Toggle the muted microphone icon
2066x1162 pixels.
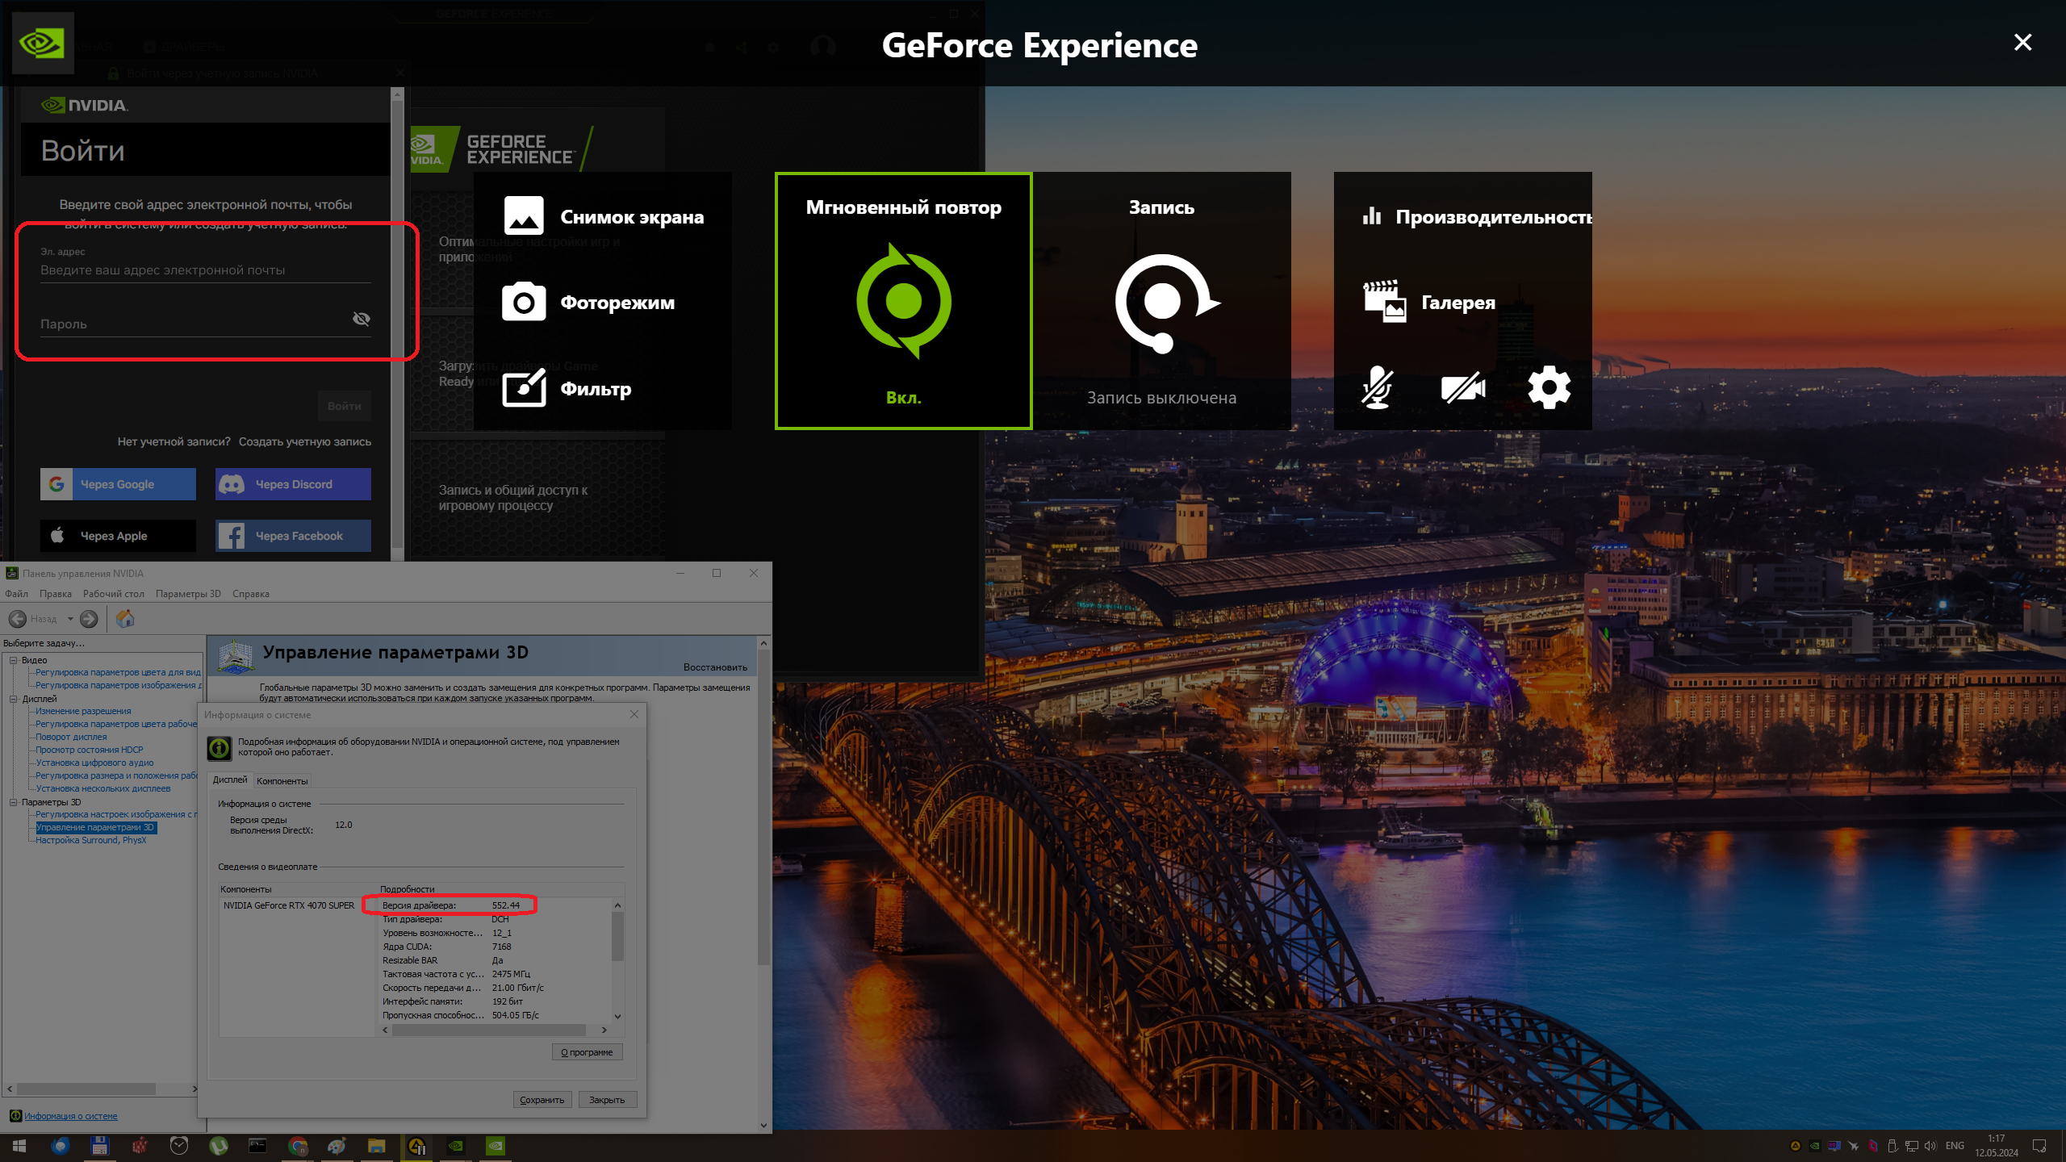tap(1377, 388)
